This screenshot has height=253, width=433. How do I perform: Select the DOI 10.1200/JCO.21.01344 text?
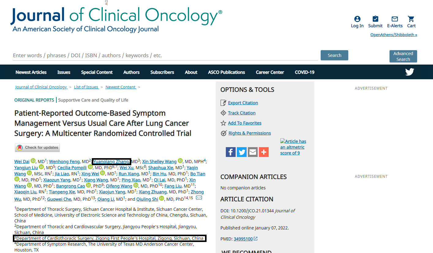click(x=247, y=211)
